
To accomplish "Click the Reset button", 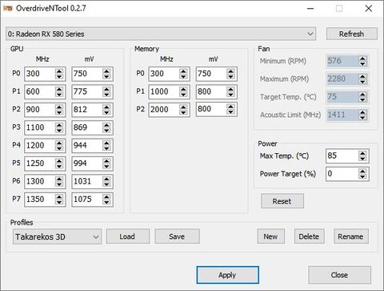I will [282, 201].
